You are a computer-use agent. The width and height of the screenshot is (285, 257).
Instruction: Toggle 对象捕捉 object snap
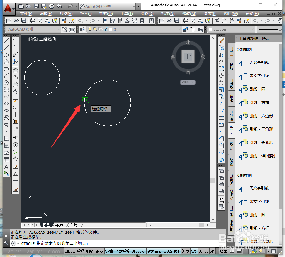coord(122,251)
